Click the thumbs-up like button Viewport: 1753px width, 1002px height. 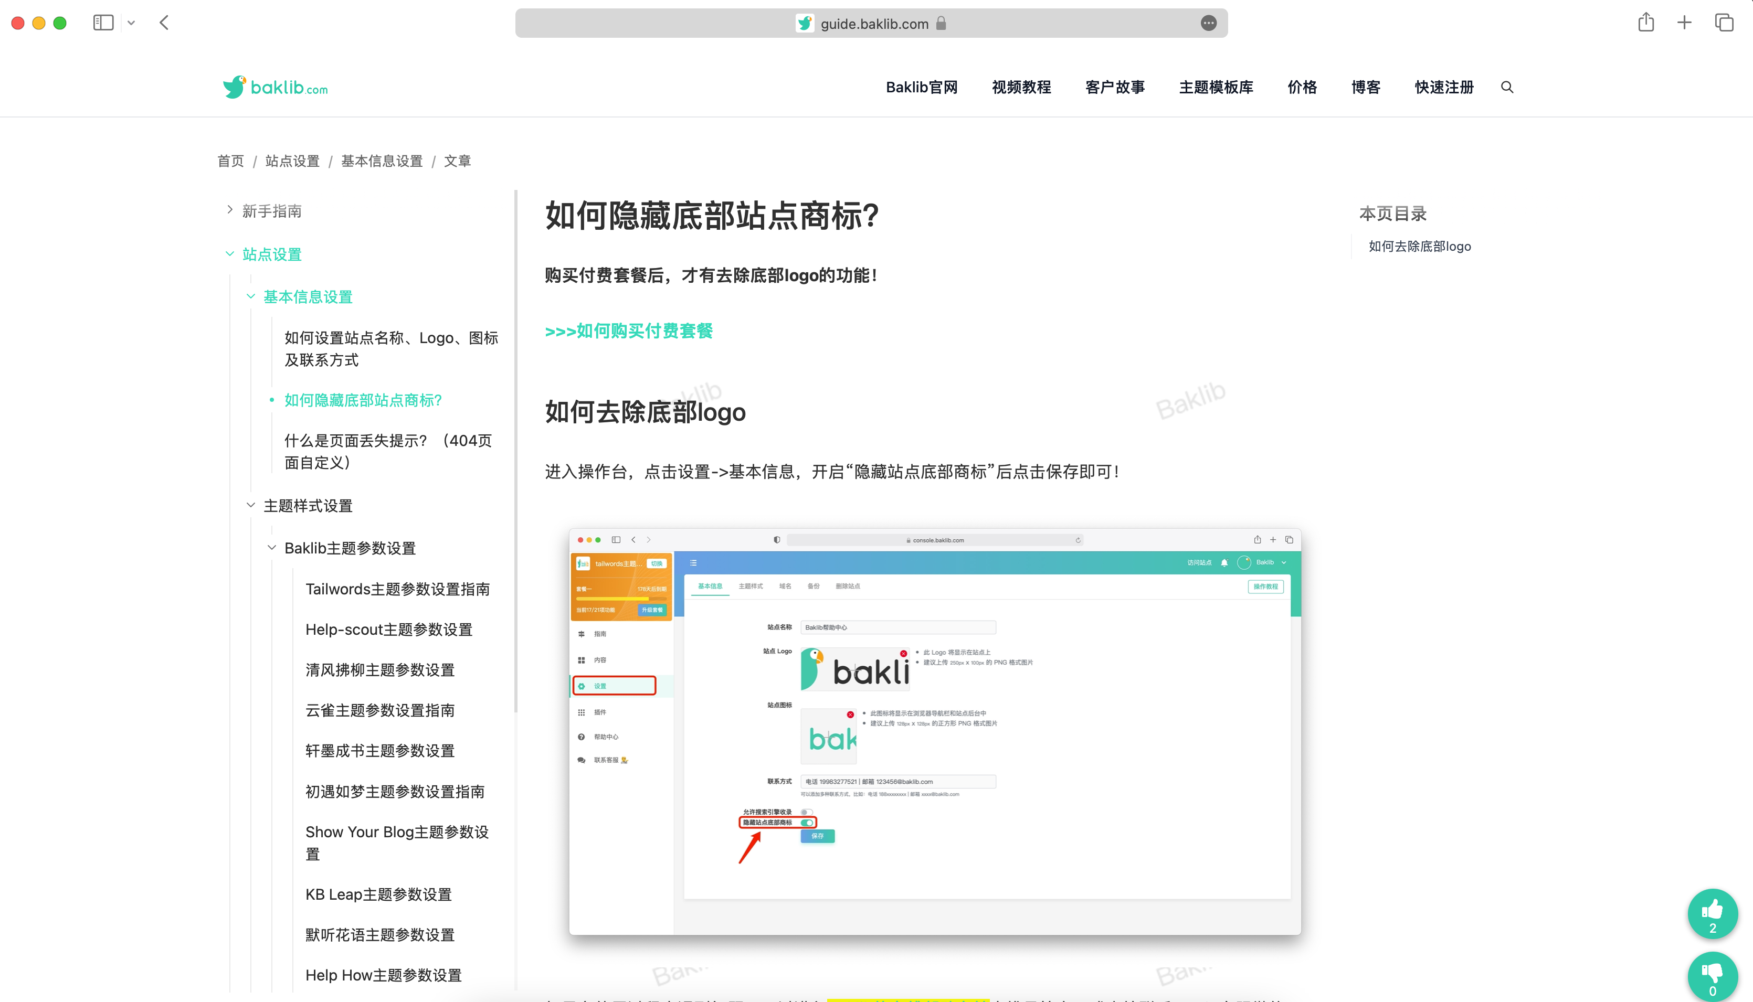pyautogui.click(x=1713, y=914)
